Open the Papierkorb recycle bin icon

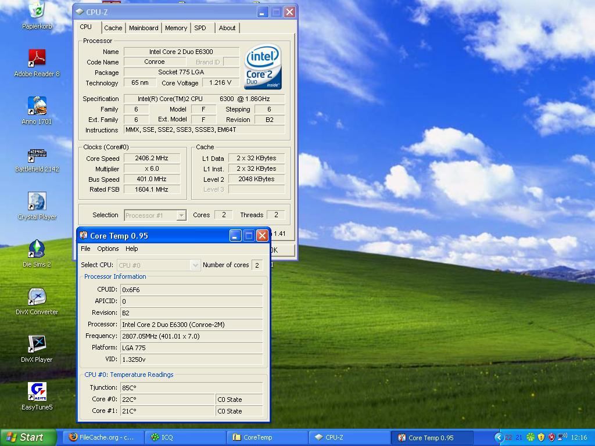coord(37,9)
